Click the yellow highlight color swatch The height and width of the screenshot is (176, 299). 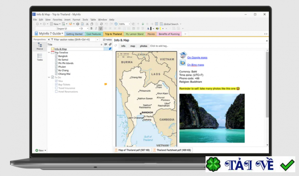pyautogui.click(x=160, y=29)
